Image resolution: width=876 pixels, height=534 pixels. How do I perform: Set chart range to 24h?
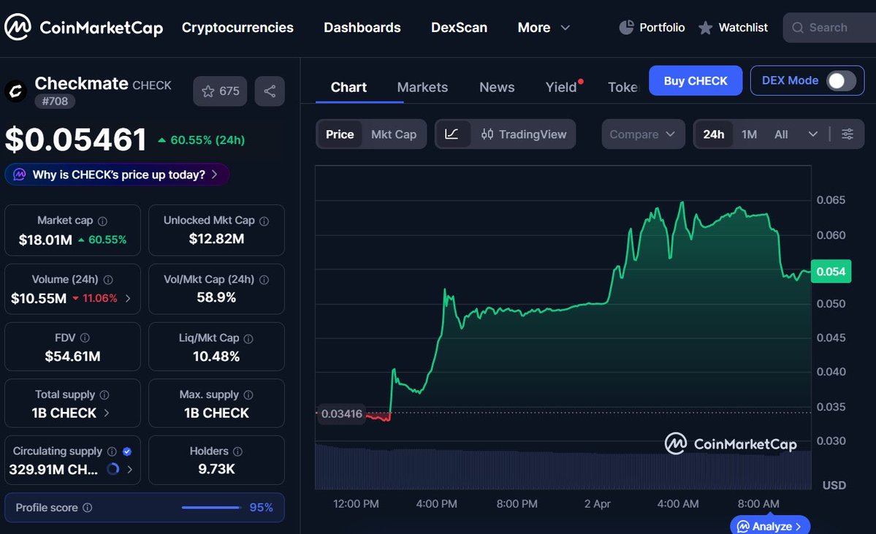(713, 134)
